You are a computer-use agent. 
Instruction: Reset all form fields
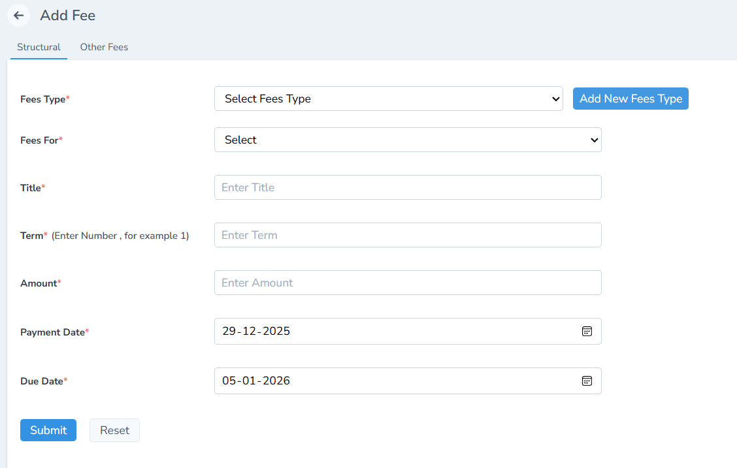(114, 429)
